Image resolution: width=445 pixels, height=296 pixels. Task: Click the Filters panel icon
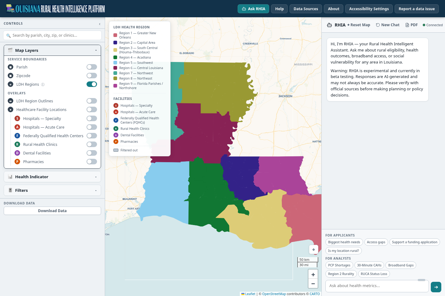[10, 190]
